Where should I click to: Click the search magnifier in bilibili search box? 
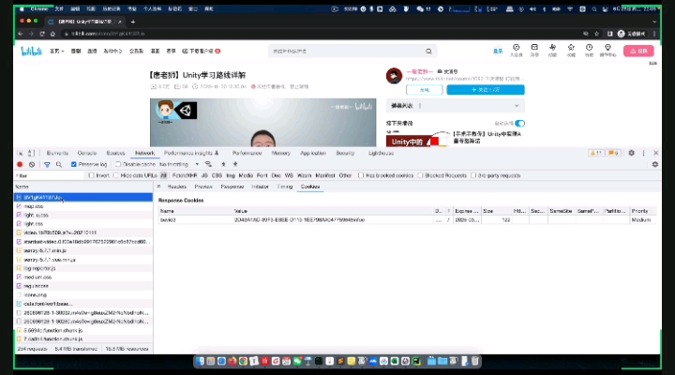point(428,52)
